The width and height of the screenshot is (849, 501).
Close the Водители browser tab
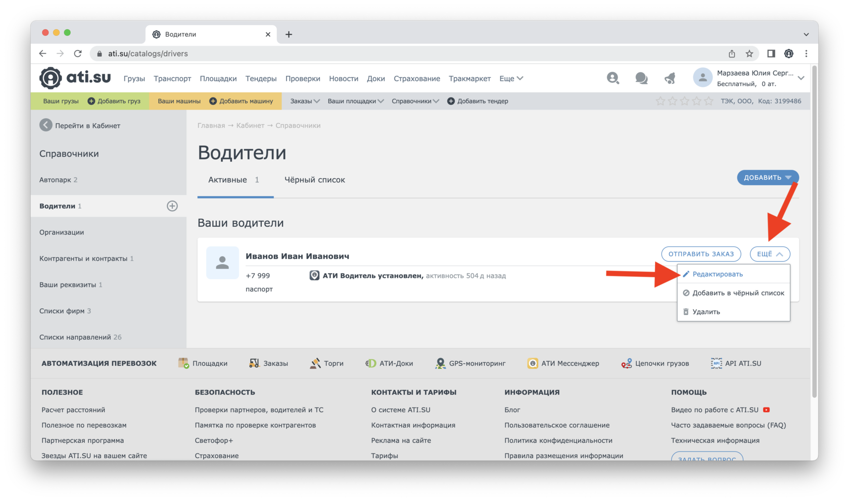(x=268, y=34)
